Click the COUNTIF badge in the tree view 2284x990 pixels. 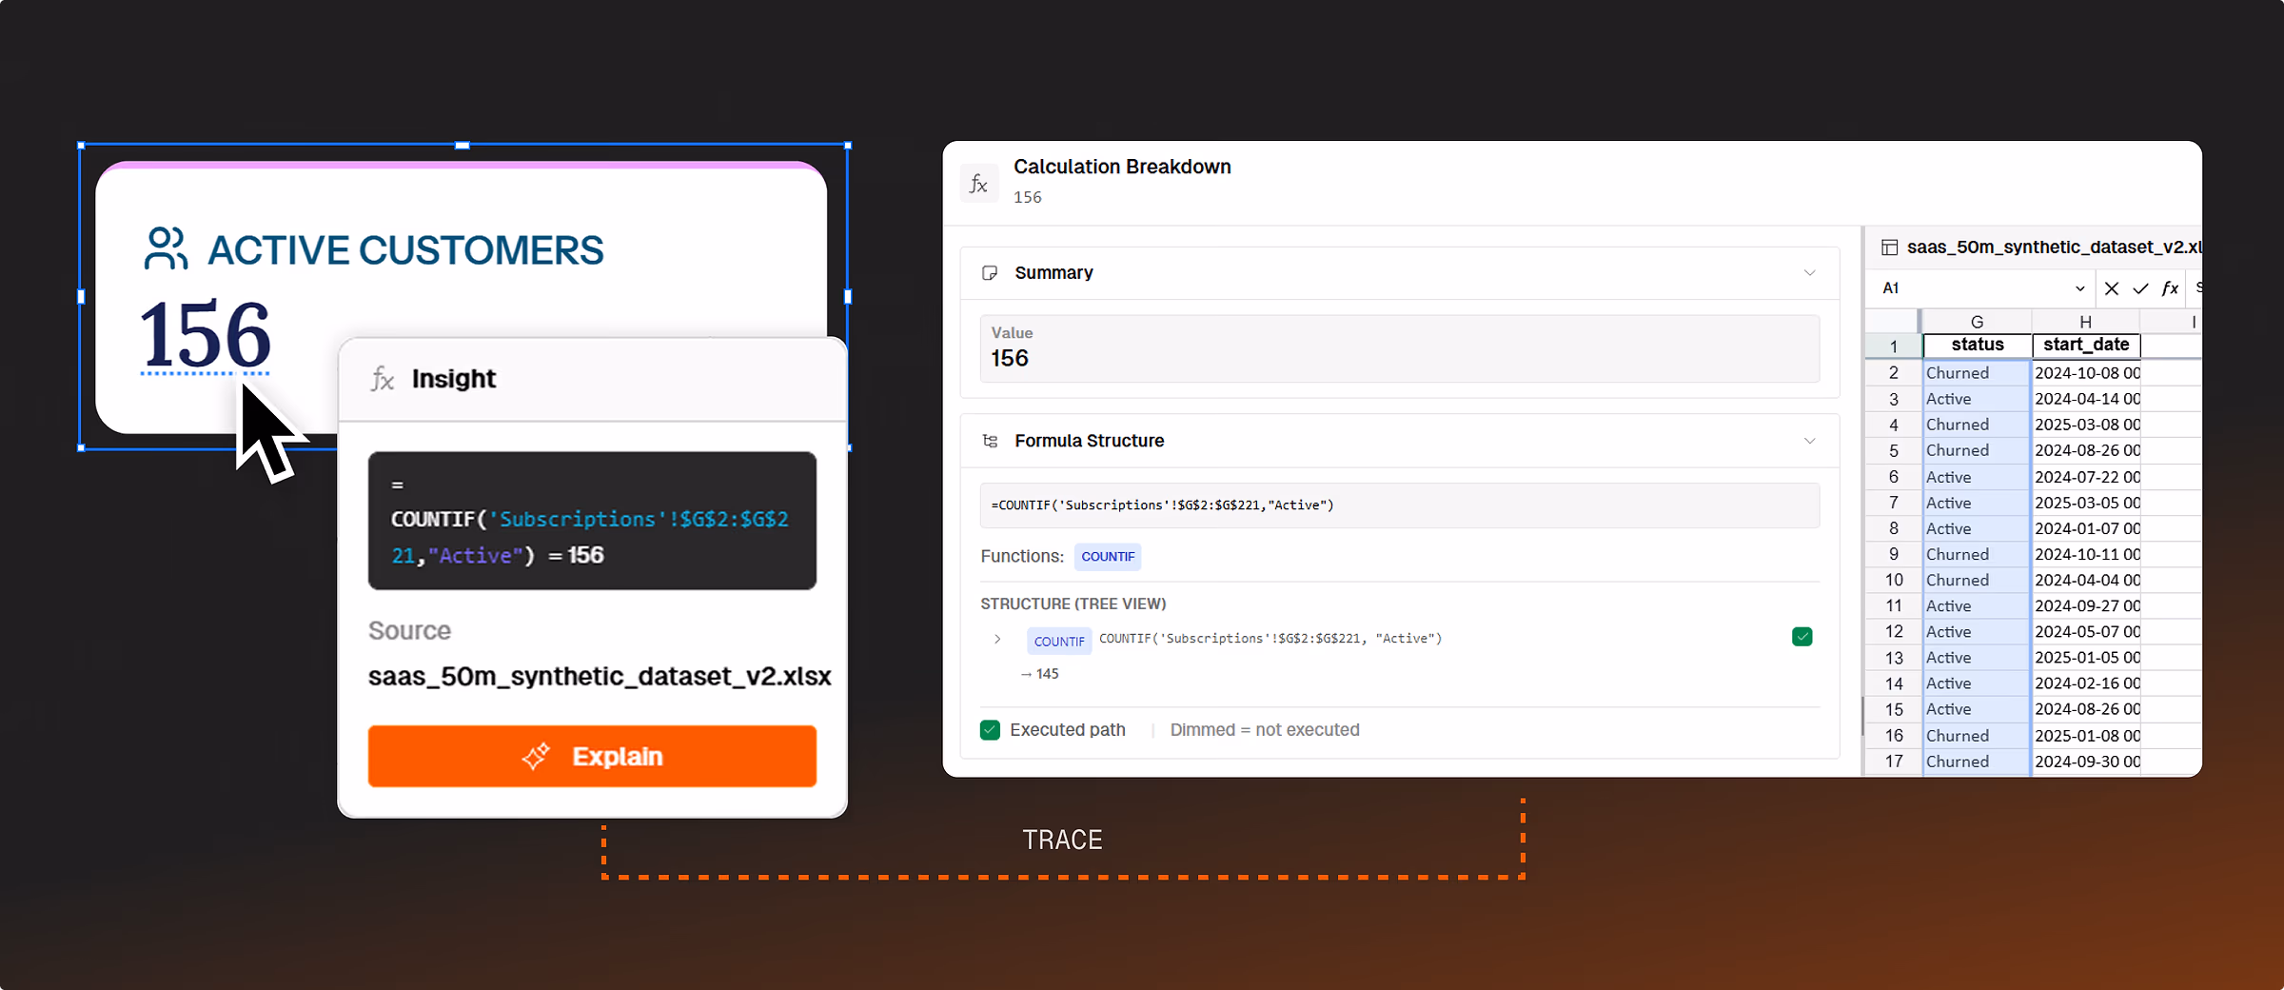1059,641
